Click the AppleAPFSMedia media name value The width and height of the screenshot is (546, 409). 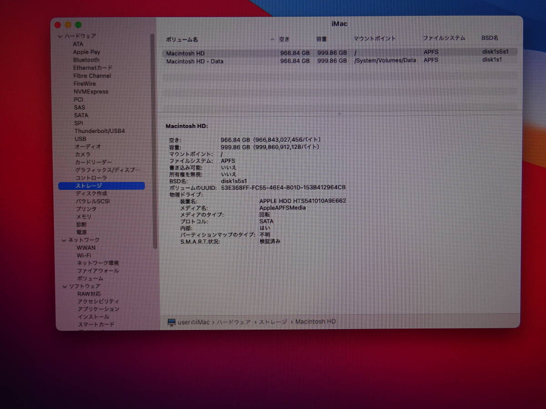(x=283, y=208)
